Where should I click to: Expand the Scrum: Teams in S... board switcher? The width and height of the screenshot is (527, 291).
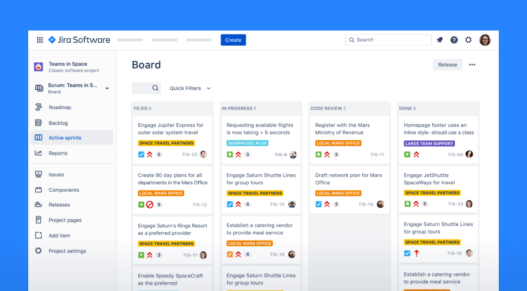(107, 89)
